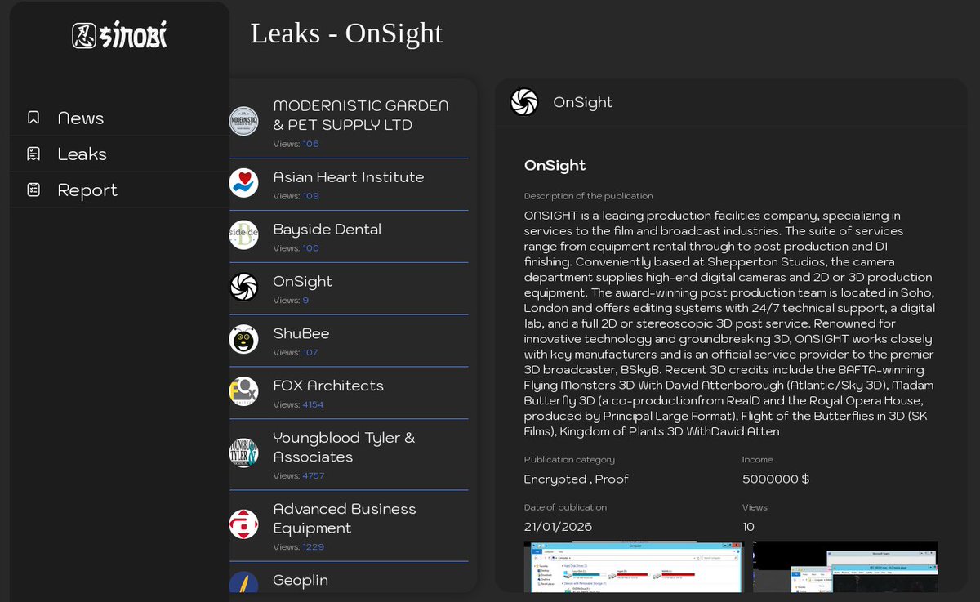Image resolution: width=980 pixels, height=602 pixels.
Task: Click 'Views: 106' under Modernistic Garden
Action: coord(296,144)
